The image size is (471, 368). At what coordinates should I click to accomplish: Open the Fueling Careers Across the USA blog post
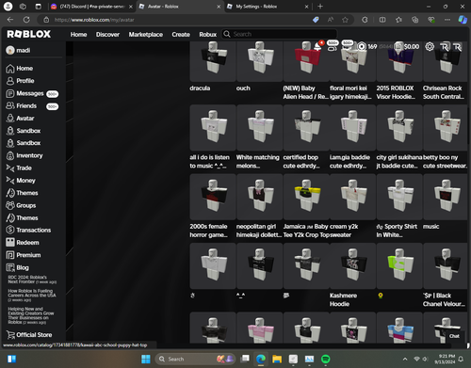click(32, 296)
